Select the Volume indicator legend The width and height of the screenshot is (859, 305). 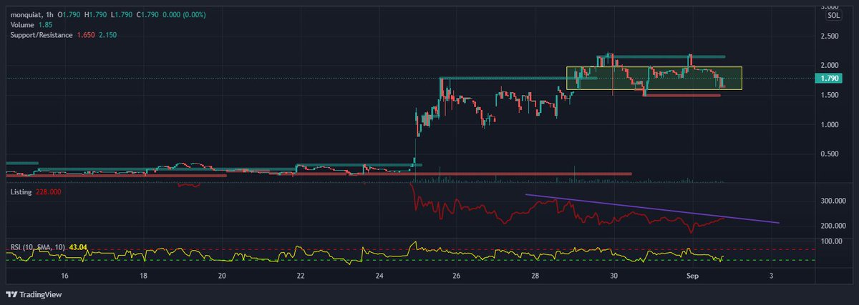click(23, 24)
